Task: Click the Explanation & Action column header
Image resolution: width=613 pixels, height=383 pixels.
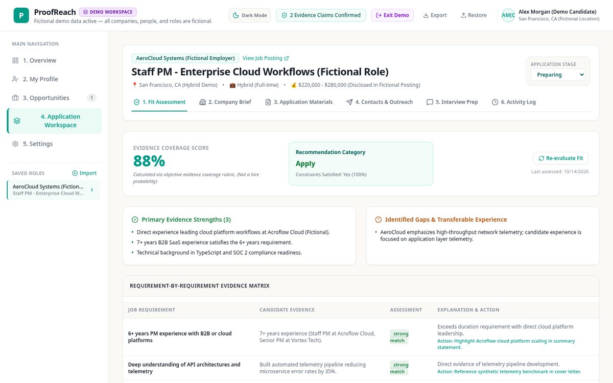Action: tap(468, 310)
